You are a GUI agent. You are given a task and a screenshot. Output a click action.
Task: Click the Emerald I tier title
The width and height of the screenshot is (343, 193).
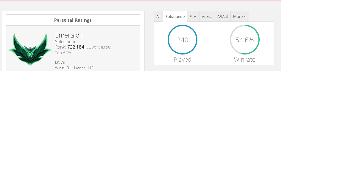pyautogui.click(x=69, y=35)
